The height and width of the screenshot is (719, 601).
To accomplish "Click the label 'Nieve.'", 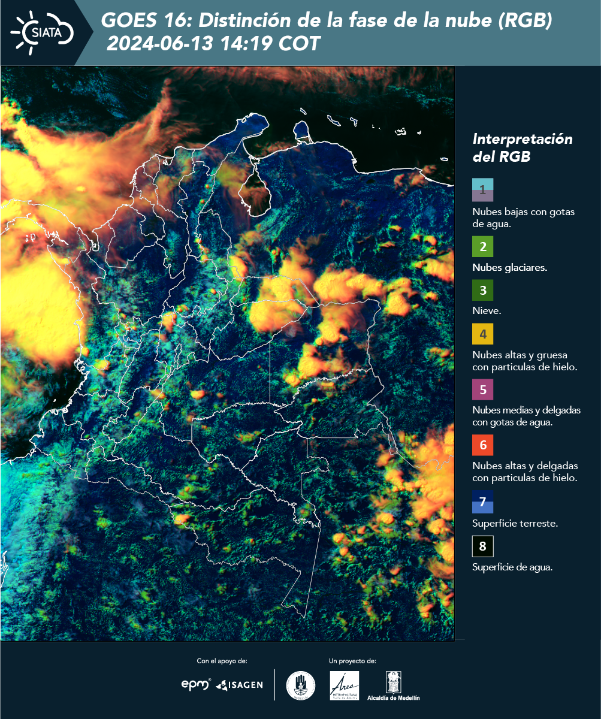I will [x=487, y=312].
